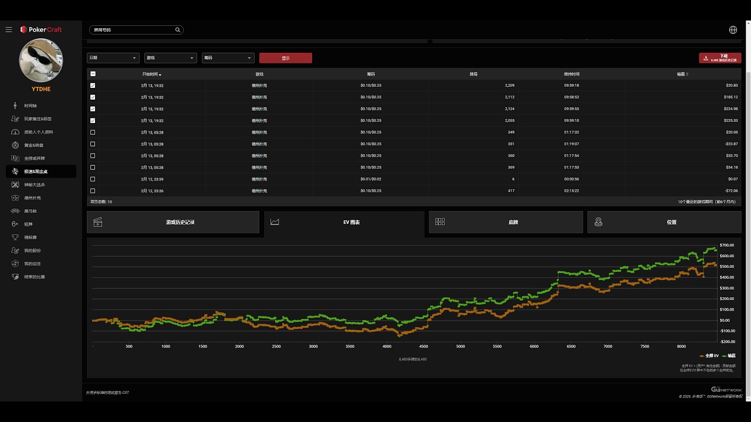Sort the table by 开始时间 column
This screenshot has height=422, width=751.
click(x=151, y=74)
